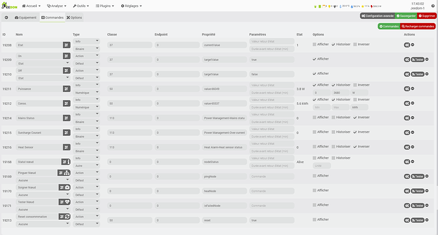Open the Réglages menu
The height and width of the screenshot is (235, 438).
click(131, 6)
